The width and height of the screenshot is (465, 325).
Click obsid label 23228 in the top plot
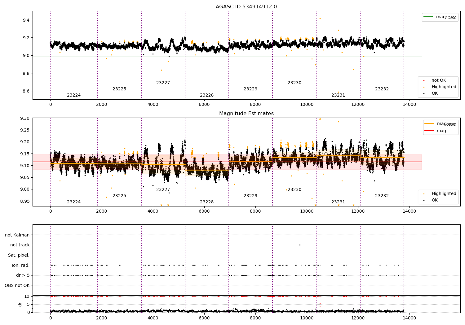tap(207, 95)
